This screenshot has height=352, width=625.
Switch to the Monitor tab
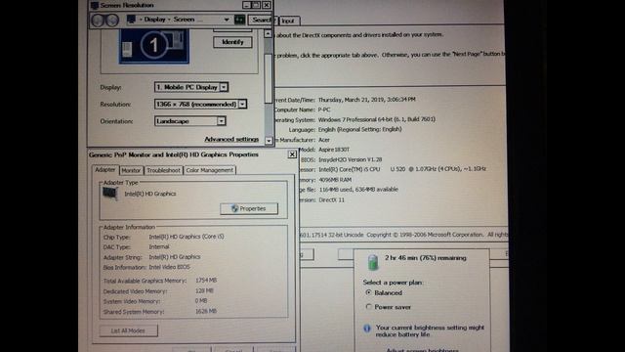pyautogui.click(x=131, y=170)
